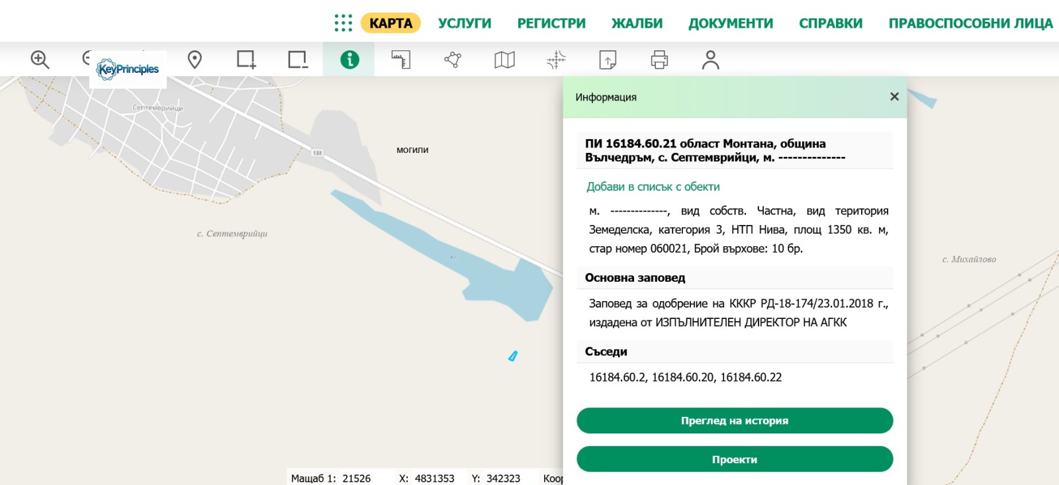Follow the Добави в списък с обекти link

[x=653, y=187]
